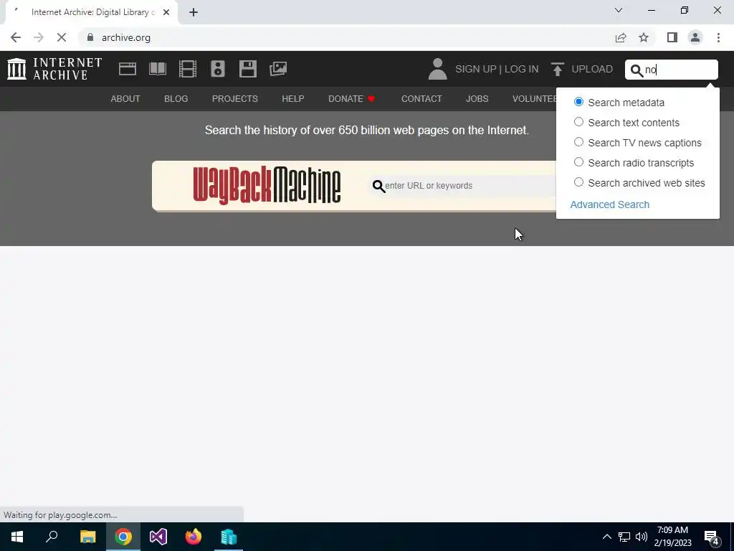Click the user avatar icon

pyautogui.click(x=438, y=69)
